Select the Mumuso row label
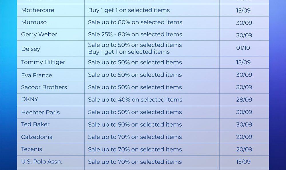The width and height of the screenshot is (286, 170). click(34, 22)
